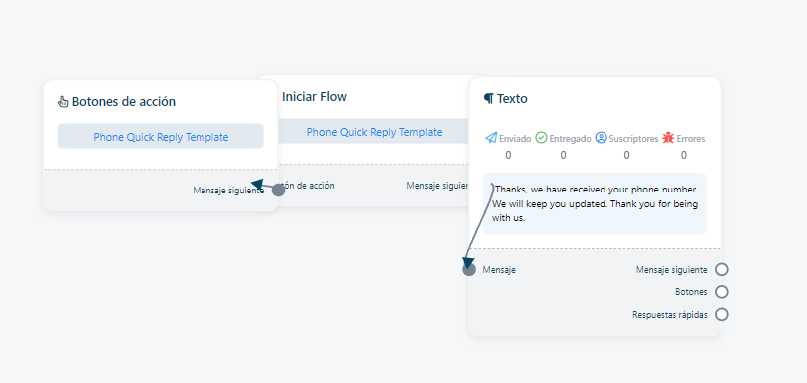Click the Botones de acción node title
This screenshot has width=807, height=383.
124,102
